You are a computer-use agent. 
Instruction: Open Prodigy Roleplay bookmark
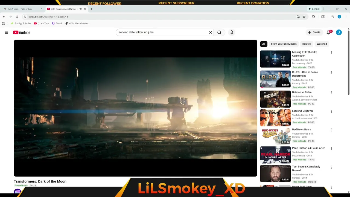[x=21, y=23]
